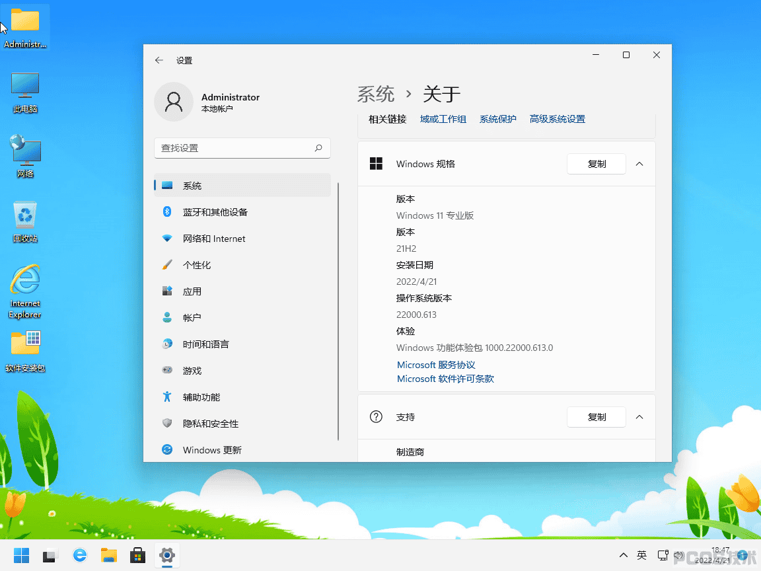Select the 网络 desktop icon
This screenshot has width=761, height=571.
click(25, 157)
